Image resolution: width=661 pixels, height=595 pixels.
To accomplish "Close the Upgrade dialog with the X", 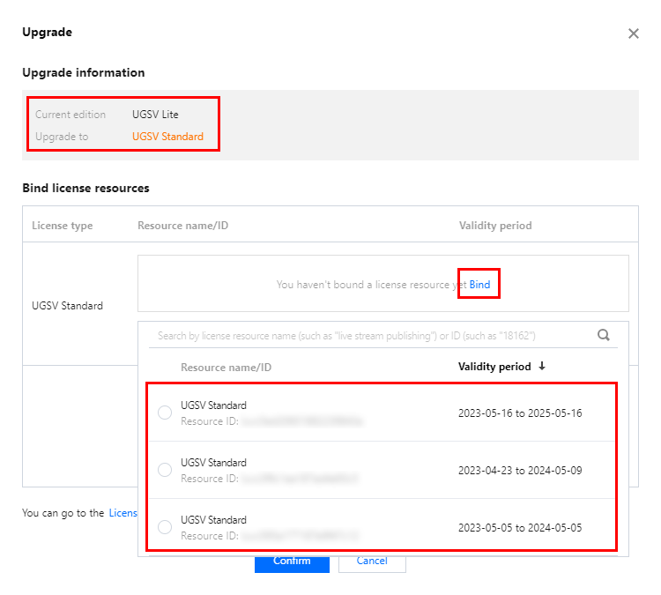I will point(633,33).
